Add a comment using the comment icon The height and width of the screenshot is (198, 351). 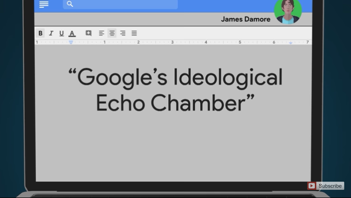pyautogui.click(x=89, y=33)
